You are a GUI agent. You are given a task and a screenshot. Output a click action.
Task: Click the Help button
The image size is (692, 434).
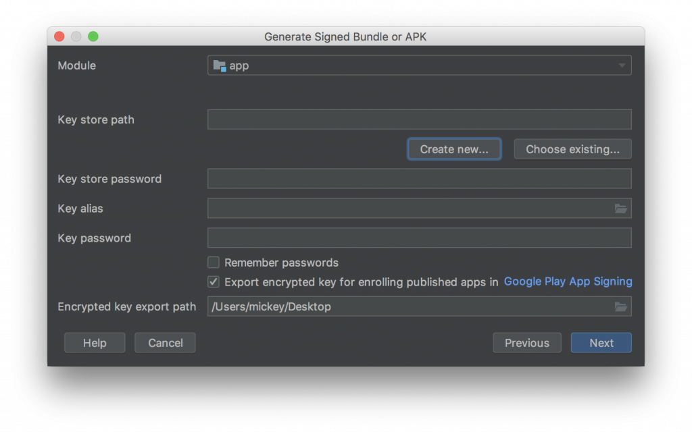(95, 343)
